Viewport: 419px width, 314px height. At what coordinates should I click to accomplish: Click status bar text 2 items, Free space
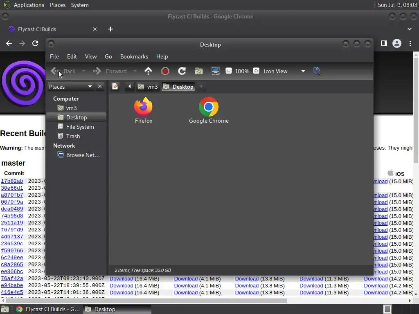pyautogui.click(x=143, y=270)
